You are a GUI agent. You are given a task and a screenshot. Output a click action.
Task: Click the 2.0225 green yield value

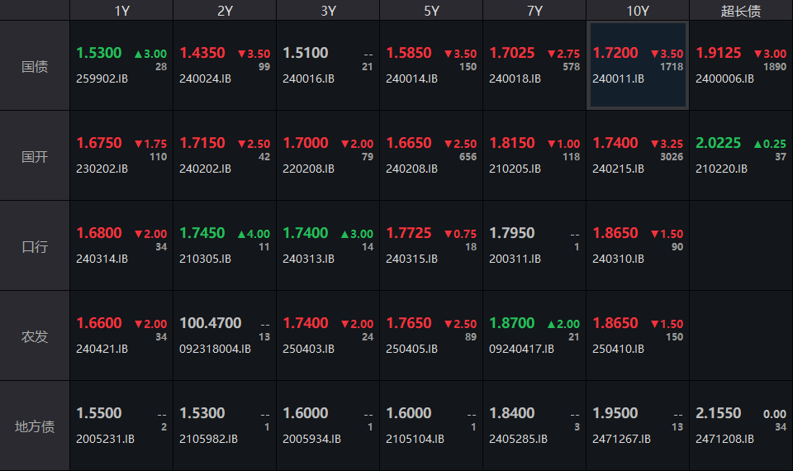pos(719,143)
